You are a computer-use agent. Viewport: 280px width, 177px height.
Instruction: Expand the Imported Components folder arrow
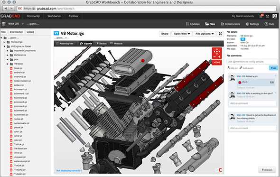tap(8, 51)
